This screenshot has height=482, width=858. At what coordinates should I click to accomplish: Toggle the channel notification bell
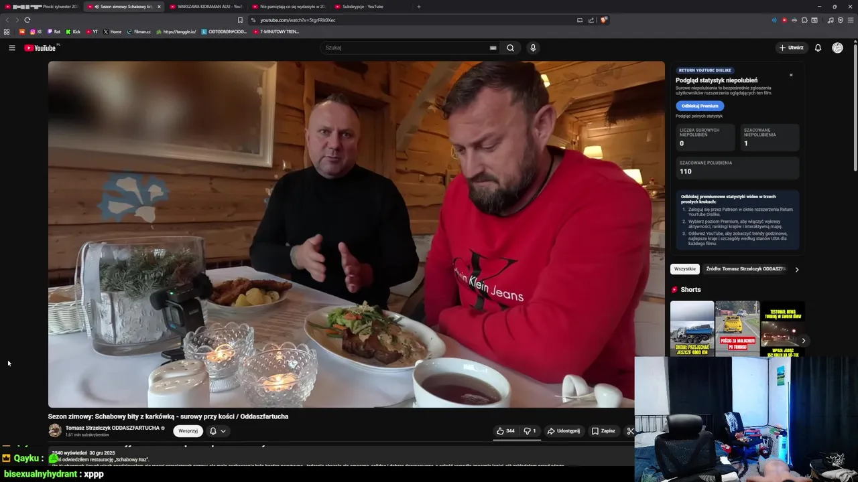pyautogui.click(x=213, y=431)
